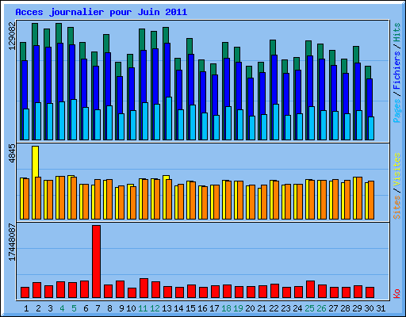
Task: Click the 'Ko' legend label
Action: click(397, 294)
